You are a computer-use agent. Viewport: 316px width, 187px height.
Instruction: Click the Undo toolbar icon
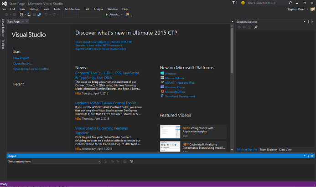(46, 15)
